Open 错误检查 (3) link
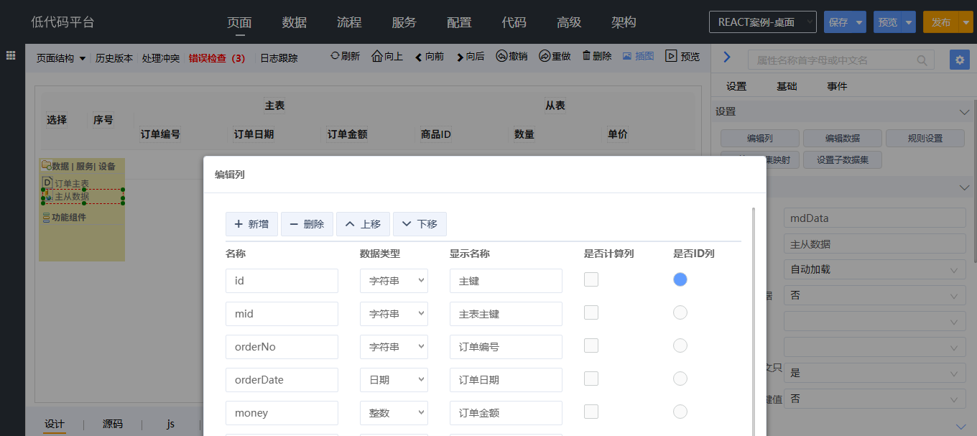The image size is (977, 436). [217, 58]
